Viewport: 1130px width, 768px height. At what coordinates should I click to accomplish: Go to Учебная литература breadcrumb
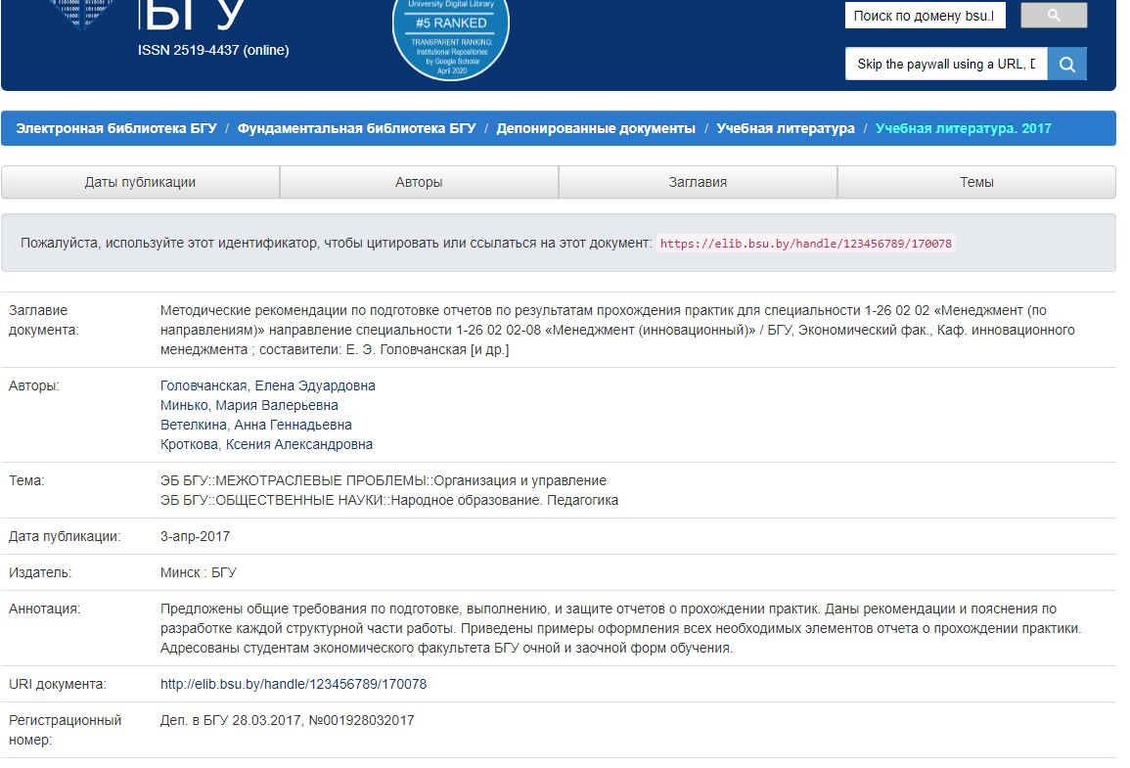(x=786, y=128)
